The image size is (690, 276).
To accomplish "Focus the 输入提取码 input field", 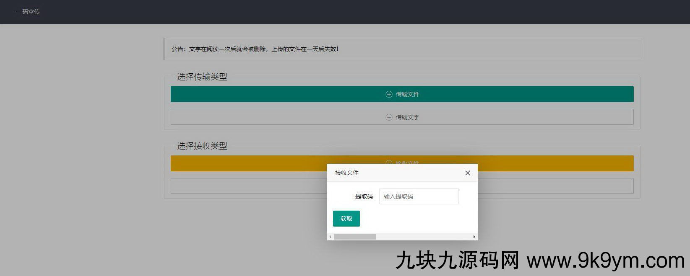I will [419, 196].
